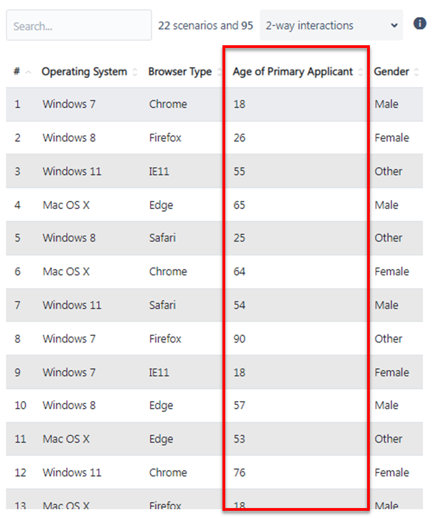
Task: Click the Age of Primary Applicant sort arrows
Action: tap(360, 72)
